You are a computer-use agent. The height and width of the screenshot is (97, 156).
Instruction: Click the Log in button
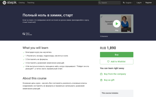coord(139,3)
